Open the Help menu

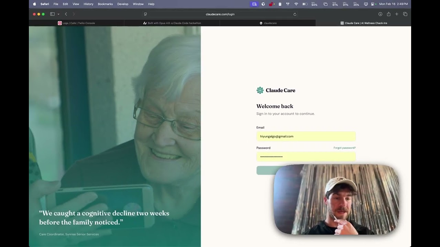151,4
